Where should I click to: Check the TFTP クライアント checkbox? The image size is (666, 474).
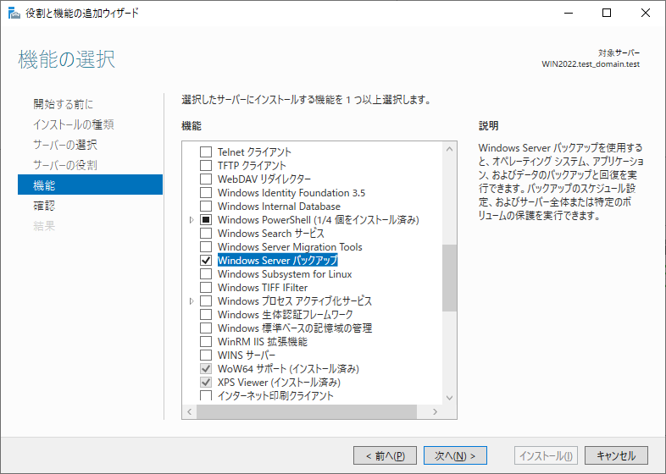(x=206, y=166)
